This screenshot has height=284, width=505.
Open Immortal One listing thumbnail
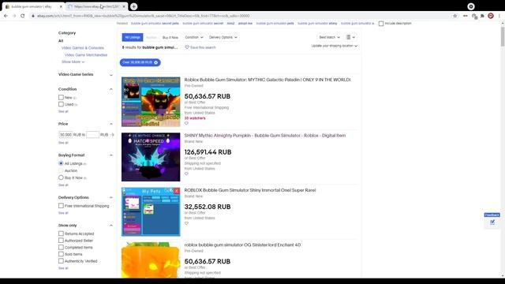coord(151,211)
